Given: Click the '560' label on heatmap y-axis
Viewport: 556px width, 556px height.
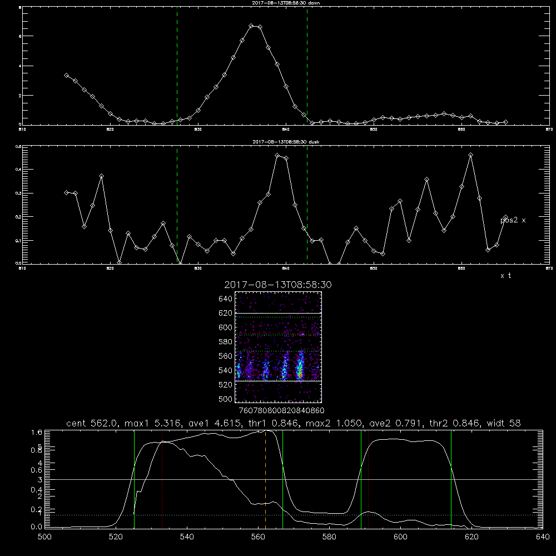Looking at the screenshot, I should point(226,356).
